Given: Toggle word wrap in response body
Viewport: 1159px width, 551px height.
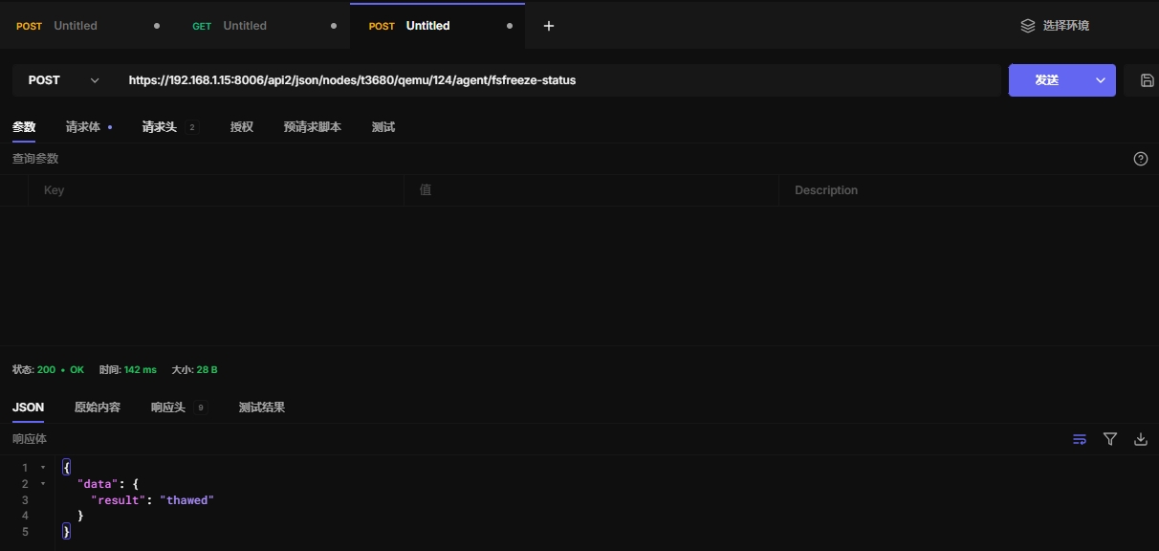Looking at the screenshot, I should click(1080, 439).
